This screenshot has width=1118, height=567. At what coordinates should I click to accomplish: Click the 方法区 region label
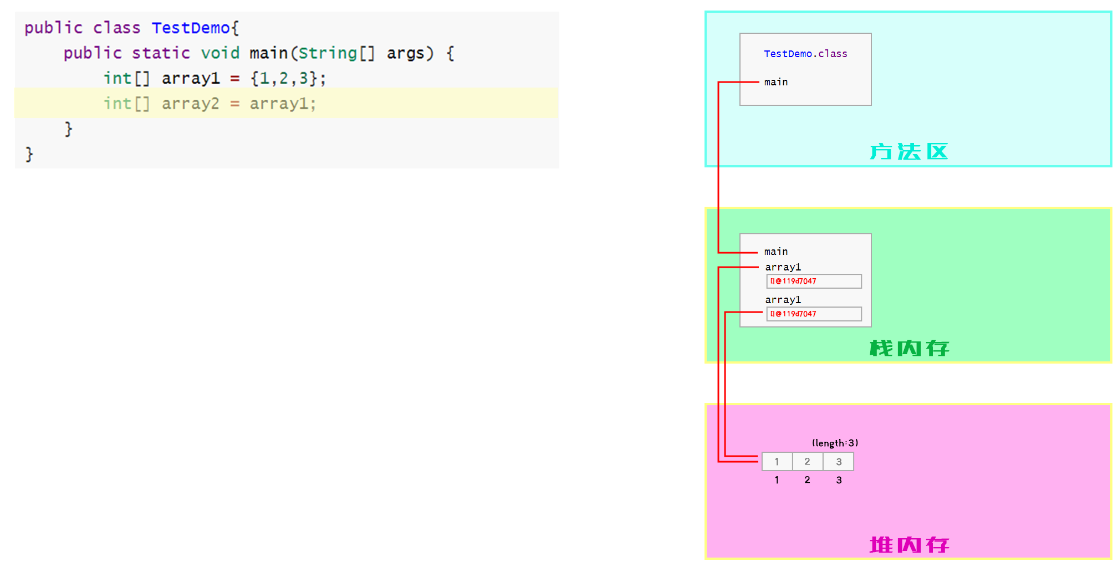(908, 151)
